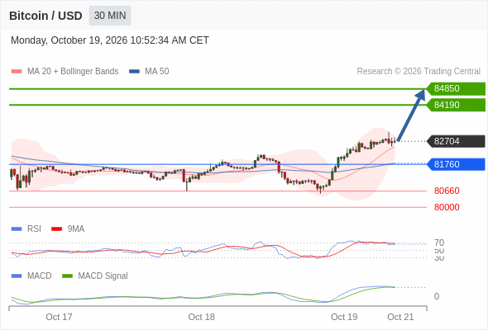
Task: Click the pink MA 20 Bollinger legend swatch
Action: tap(17, 72)
